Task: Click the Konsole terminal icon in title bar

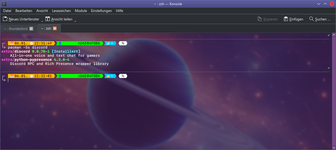Action: 4,4
